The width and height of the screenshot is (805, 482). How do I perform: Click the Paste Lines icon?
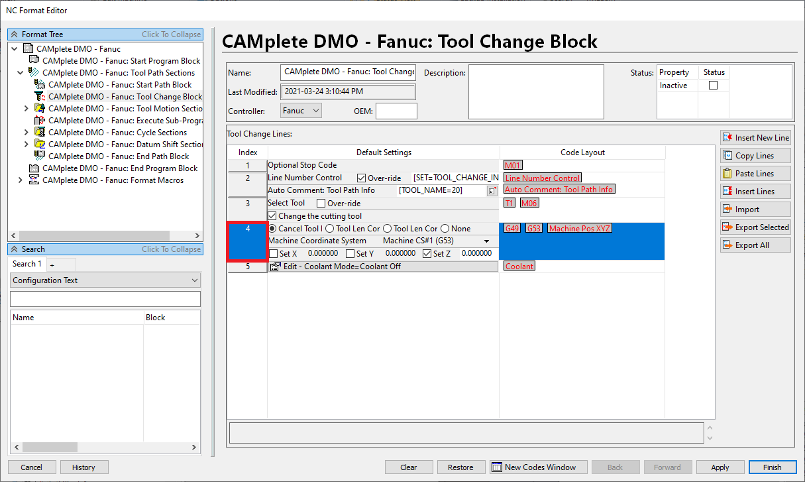(x=728, y=173)
